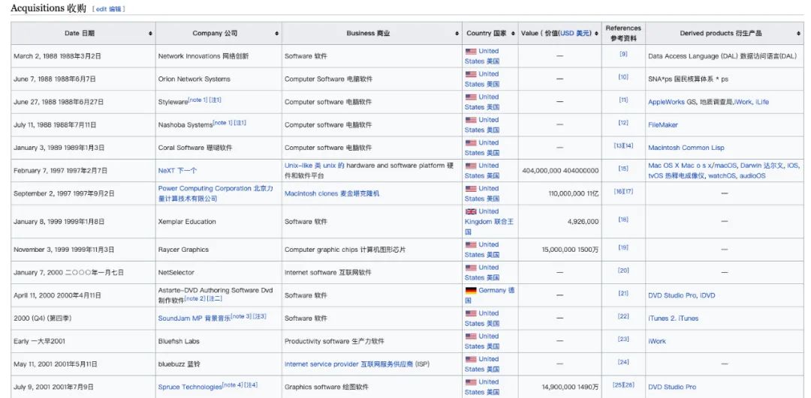The image size is (811, 398).
Task: Open the Germany country link
Action: 490,295
